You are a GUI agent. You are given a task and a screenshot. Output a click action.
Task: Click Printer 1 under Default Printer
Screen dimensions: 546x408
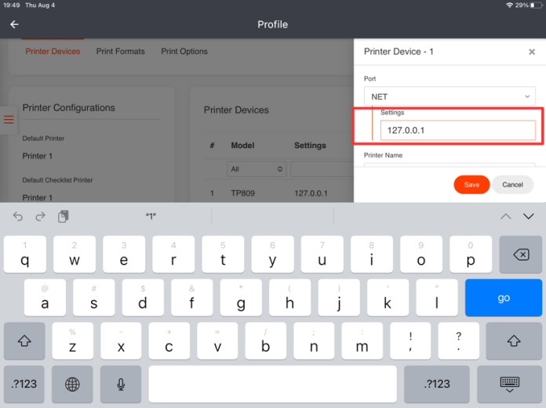coord(37,156)
